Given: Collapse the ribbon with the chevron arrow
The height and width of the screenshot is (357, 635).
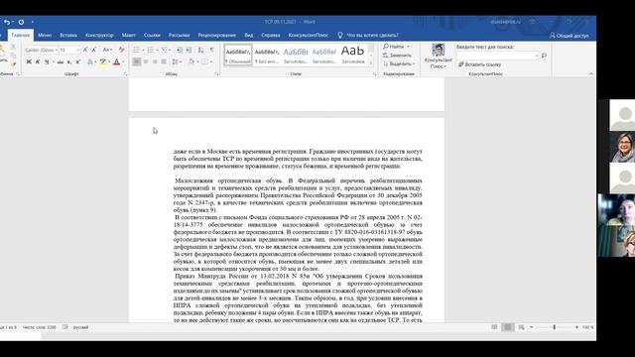Looking at the screenshot, I should 591,73.
